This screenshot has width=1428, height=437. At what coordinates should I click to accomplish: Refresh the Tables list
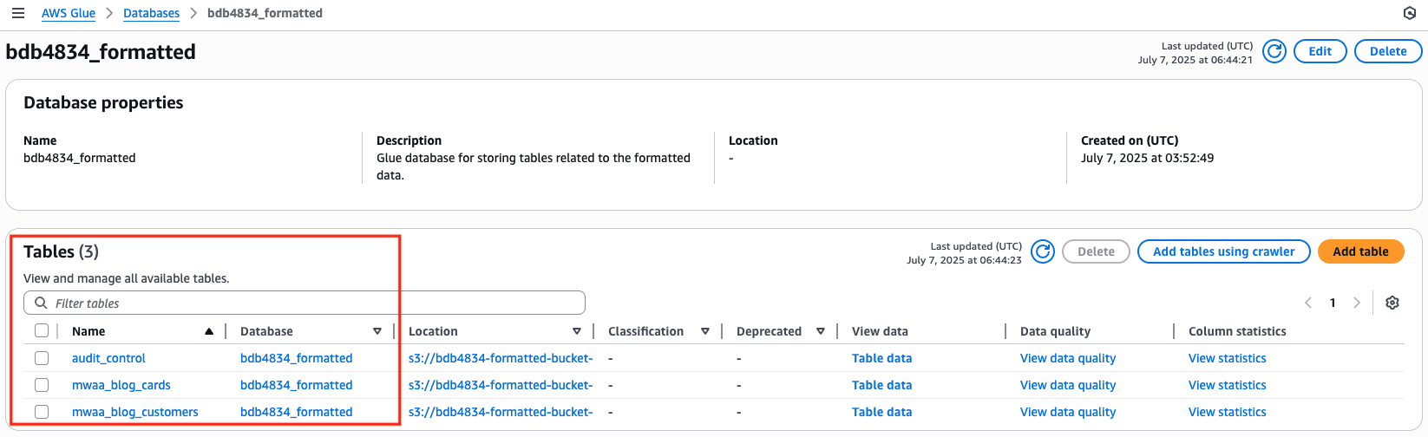tap(1043, 251)
